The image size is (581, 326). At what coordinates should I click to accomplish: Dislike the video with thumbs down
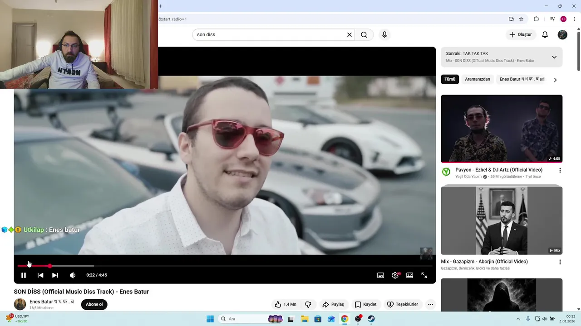point(308,304)
